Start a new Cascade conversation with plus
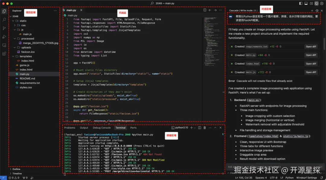Image resolution: width=326 pixels, height=180 pixels. click(x=312, y=11)
